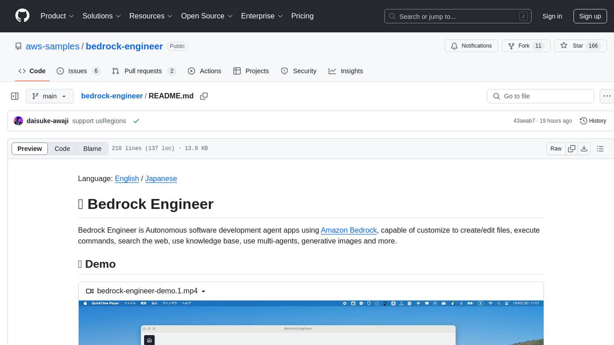Copy raw file contents
The width and height of the screenshot is (614, 345).
572,149
